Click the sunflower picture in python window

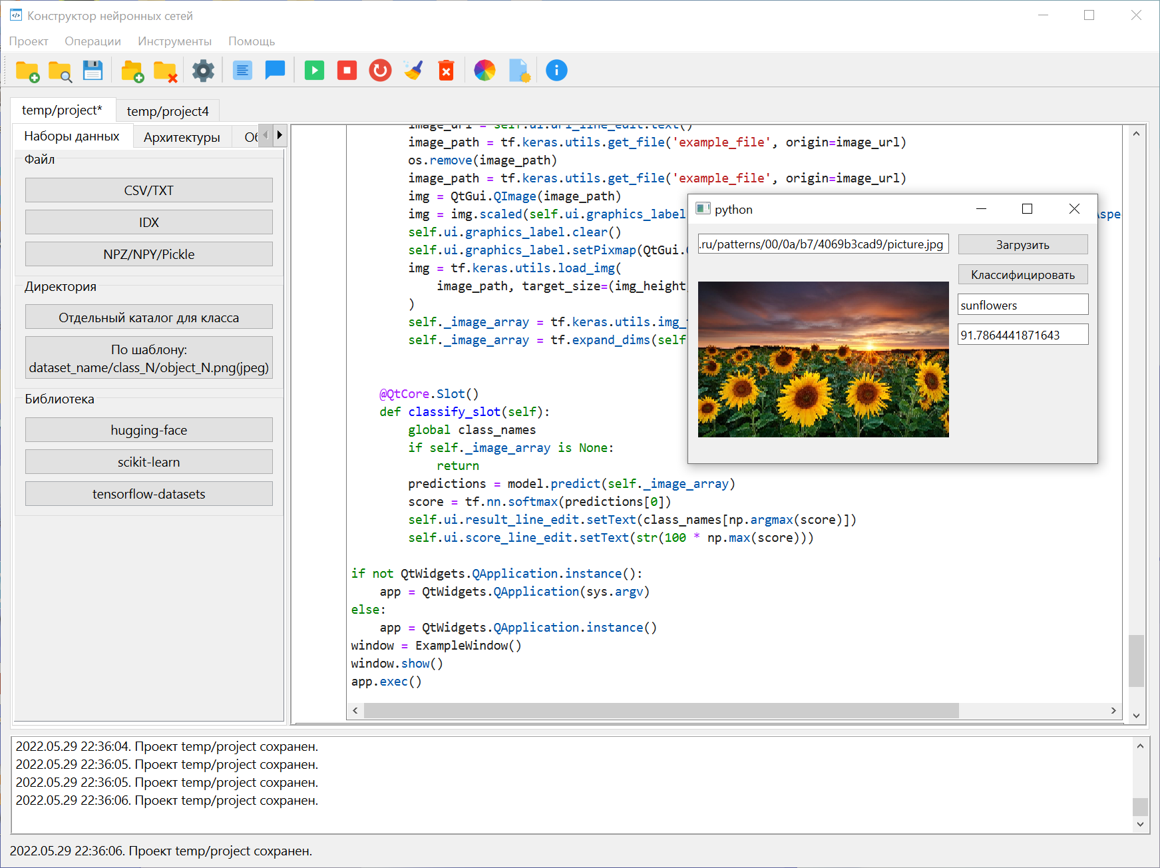click(823, 359)
